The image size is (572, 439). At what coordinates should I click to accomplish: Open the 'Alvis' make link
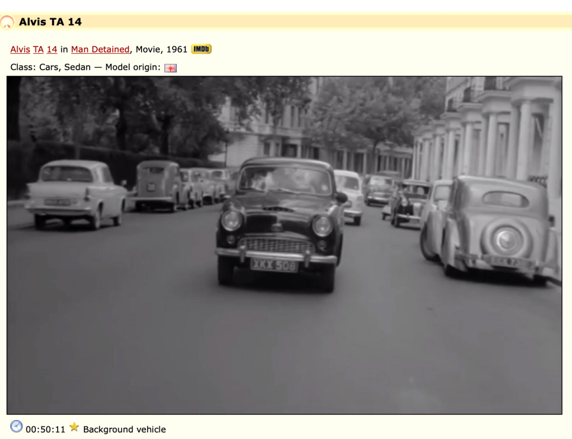pyautogui.click(x=20, y=49)
